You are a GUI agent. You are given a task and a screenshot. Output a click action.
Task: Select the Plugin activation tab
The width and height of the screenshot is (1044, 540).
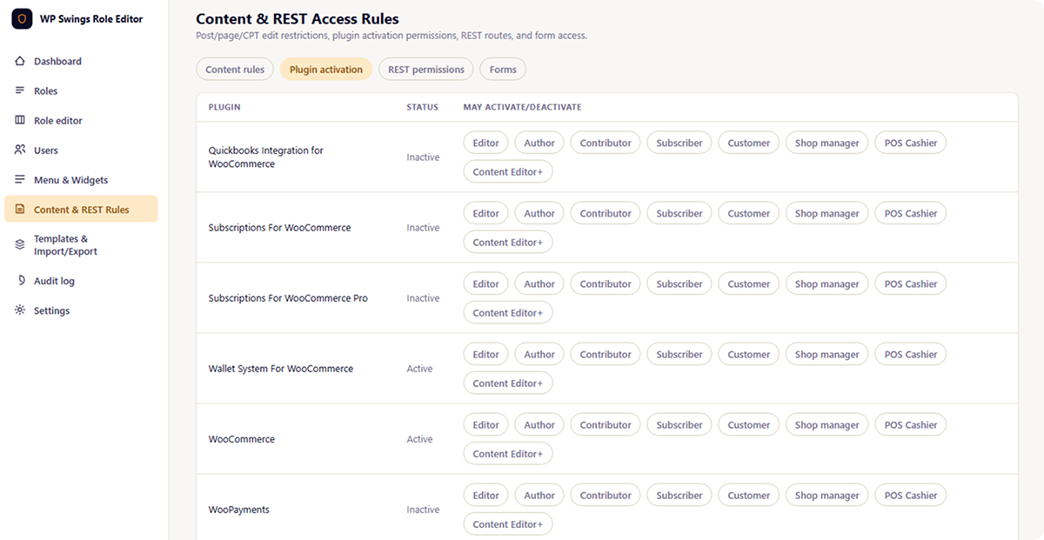326,70
